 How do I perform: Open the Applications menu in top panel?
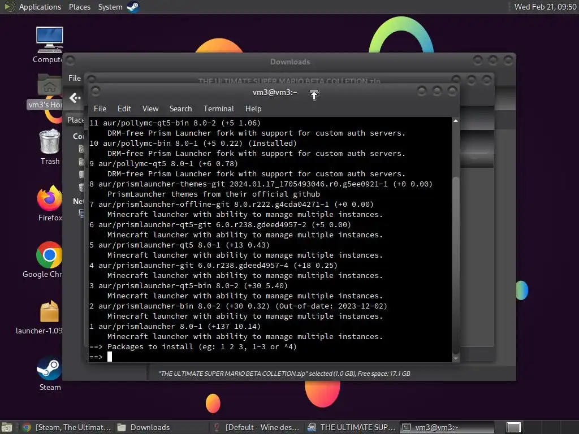coord(40,7)
